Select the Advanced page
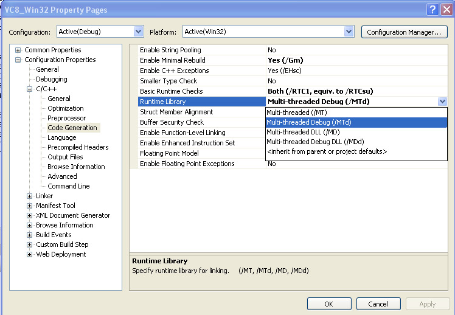 63,176
